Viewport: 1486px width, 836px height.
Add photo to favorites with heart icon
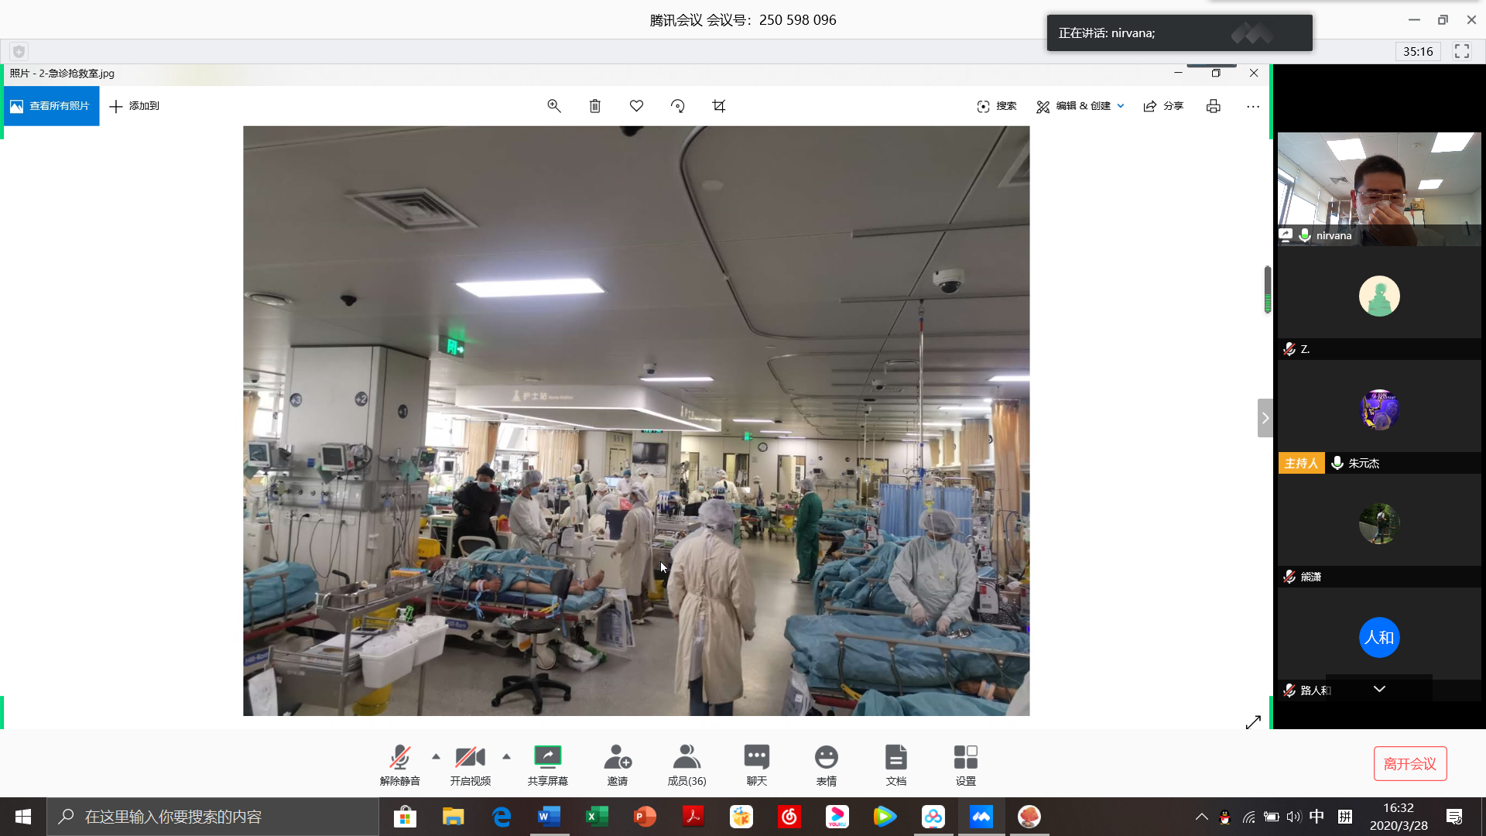coord(636,106)
